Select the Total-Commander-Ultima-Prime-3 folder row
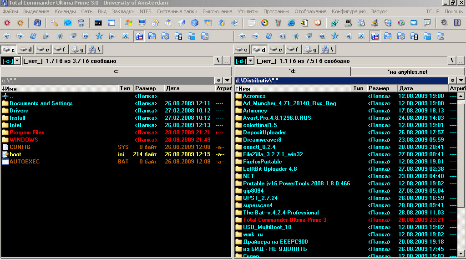 346,220
